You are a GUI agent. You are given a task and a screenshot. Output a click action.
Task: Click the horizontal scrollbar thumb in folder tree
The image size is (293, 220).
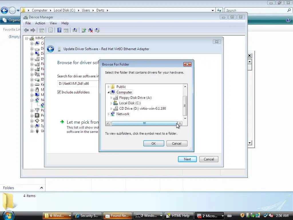(x=144, y=123)
